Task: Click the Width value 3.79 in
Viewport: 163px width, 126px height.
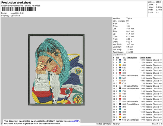Action: [x=159, y=10]
